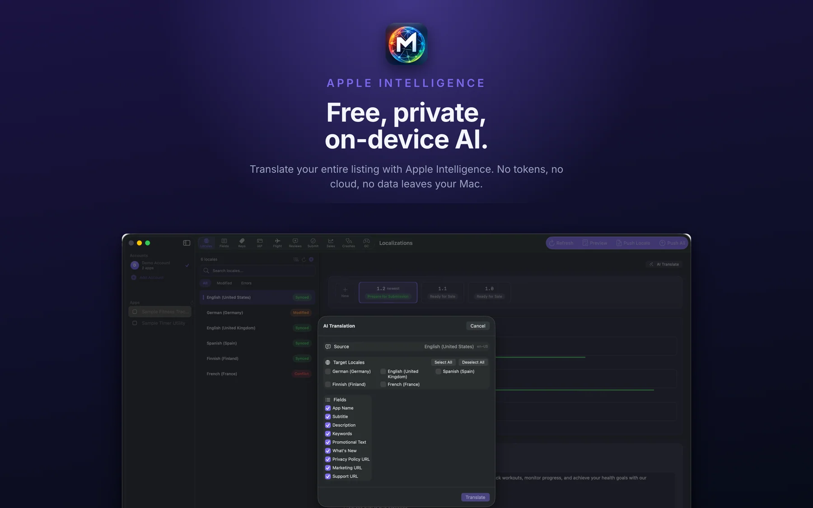This screenshot has height=508, width=813.
Task: Click the AI Translate button
Action: [664, 264]
